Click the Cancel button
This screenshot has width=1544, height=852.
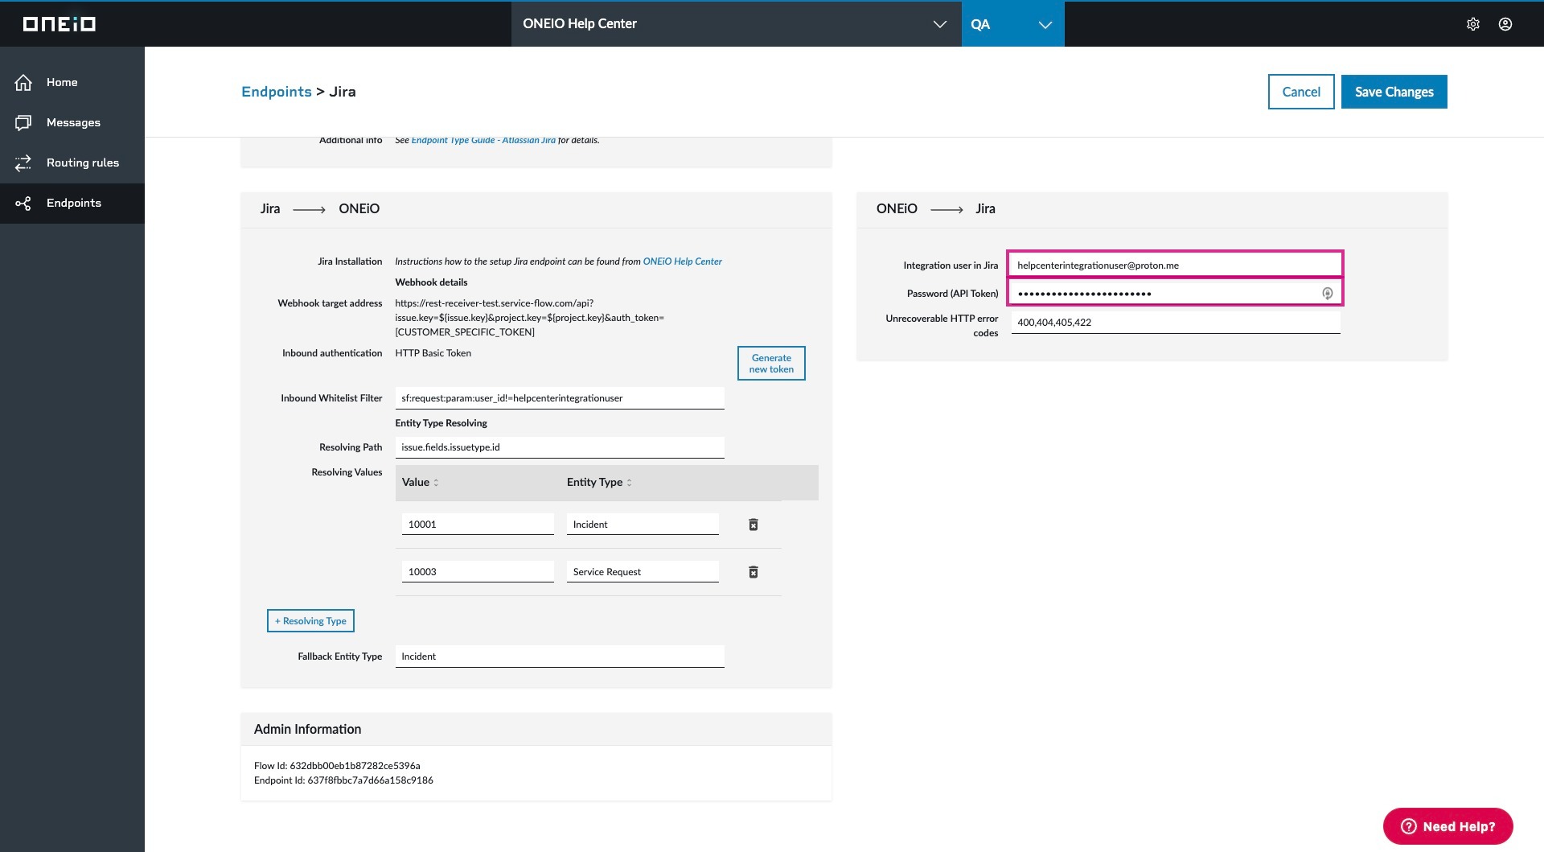point(1301,92)
